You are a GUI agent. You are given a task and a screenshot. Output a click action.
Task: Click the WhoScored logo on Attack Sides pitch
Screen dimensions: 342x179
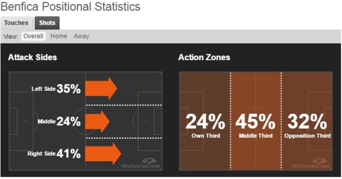[x=141, y=164]
